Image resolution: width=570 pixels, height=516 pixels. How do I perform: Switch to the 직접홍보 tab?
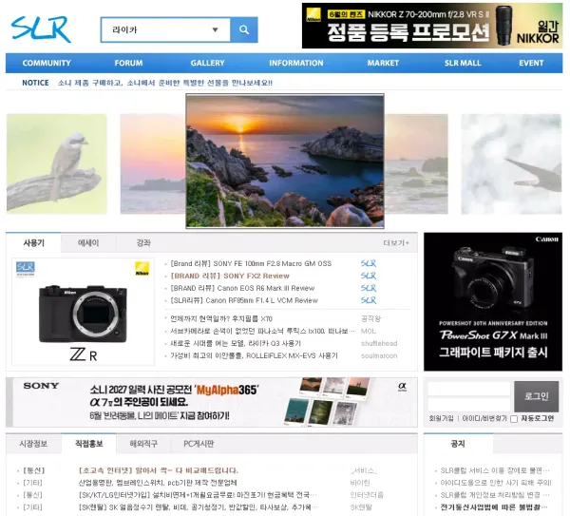tap(88, 444)
